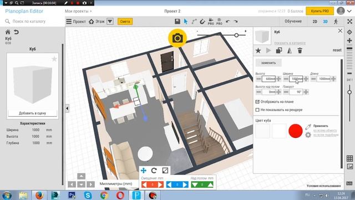Toggle fullscreen with the expand arrows icon
This screenshot has height=200, width=355.
(x=350, y=21)
